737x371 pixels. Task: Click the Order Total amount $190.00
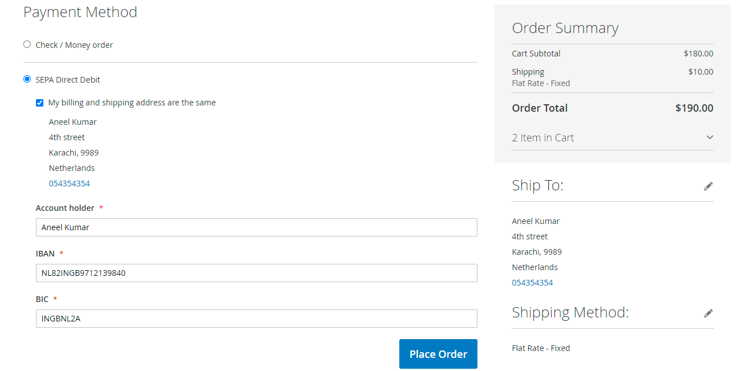pyautogui.click(x=694, y=108)
